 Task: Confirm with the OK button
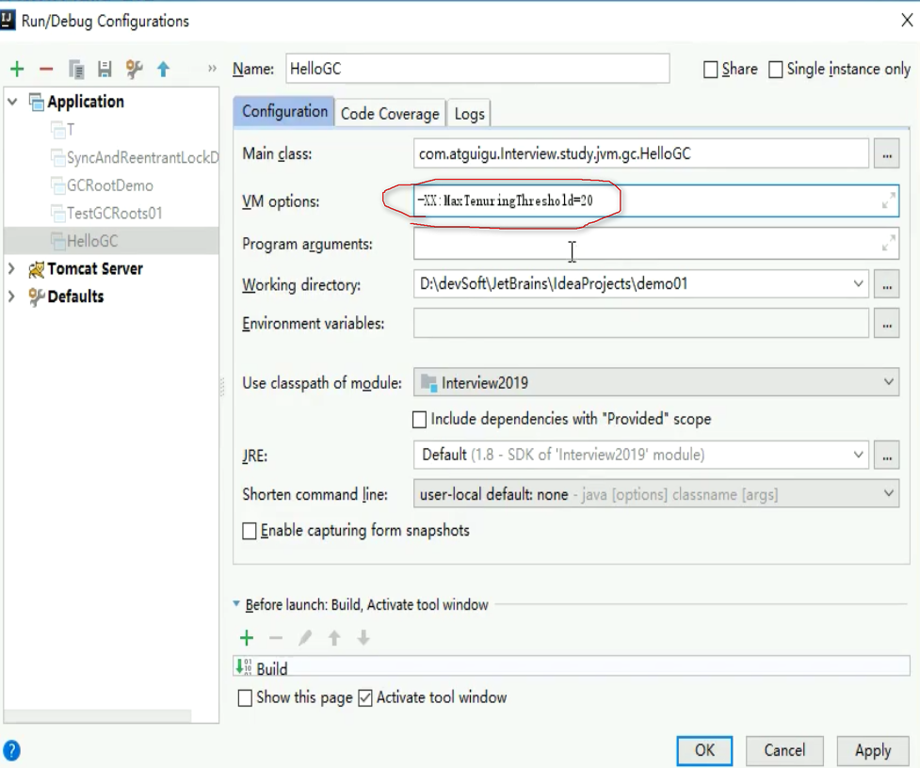[x=704, y=750]
